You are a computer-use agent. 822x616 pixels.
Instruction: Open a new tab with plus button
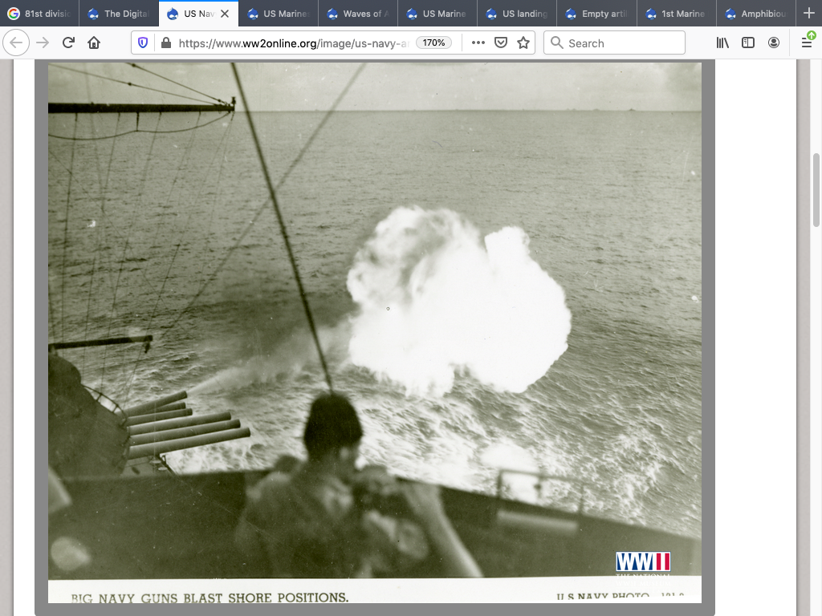(x=808, y=14)
